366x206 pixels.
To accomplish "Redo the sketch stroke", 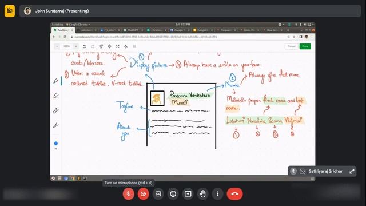I will pos(93,46).
